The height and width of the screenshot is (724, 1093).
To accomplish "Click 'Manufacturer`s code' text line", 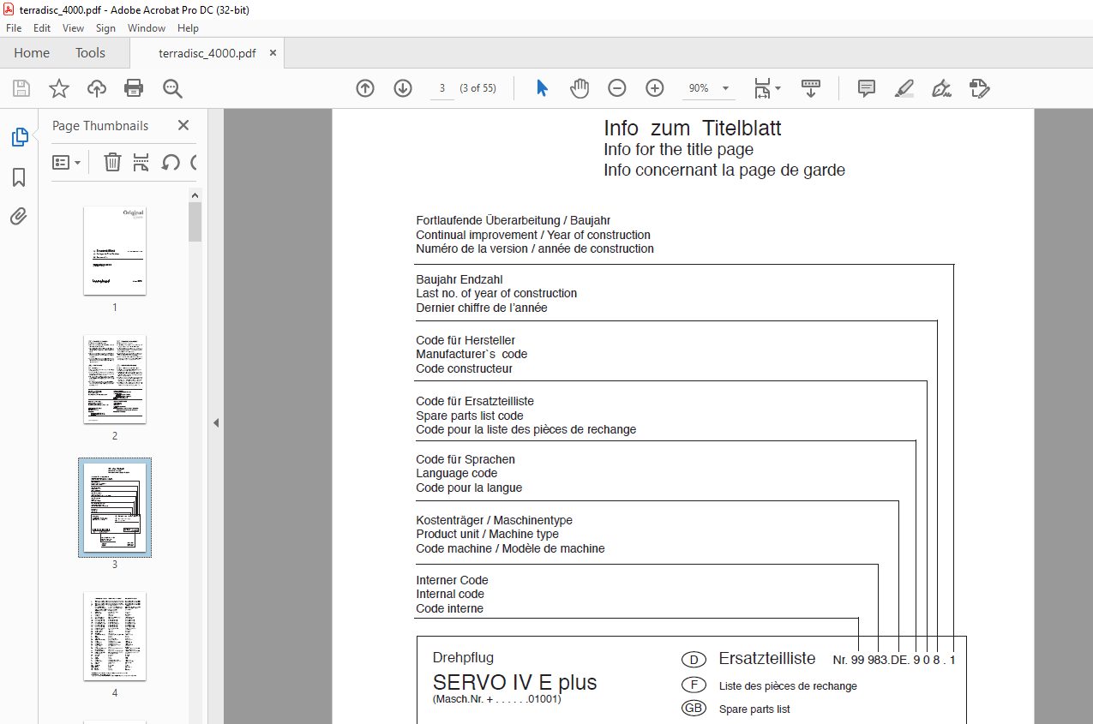I will [471, 354].
